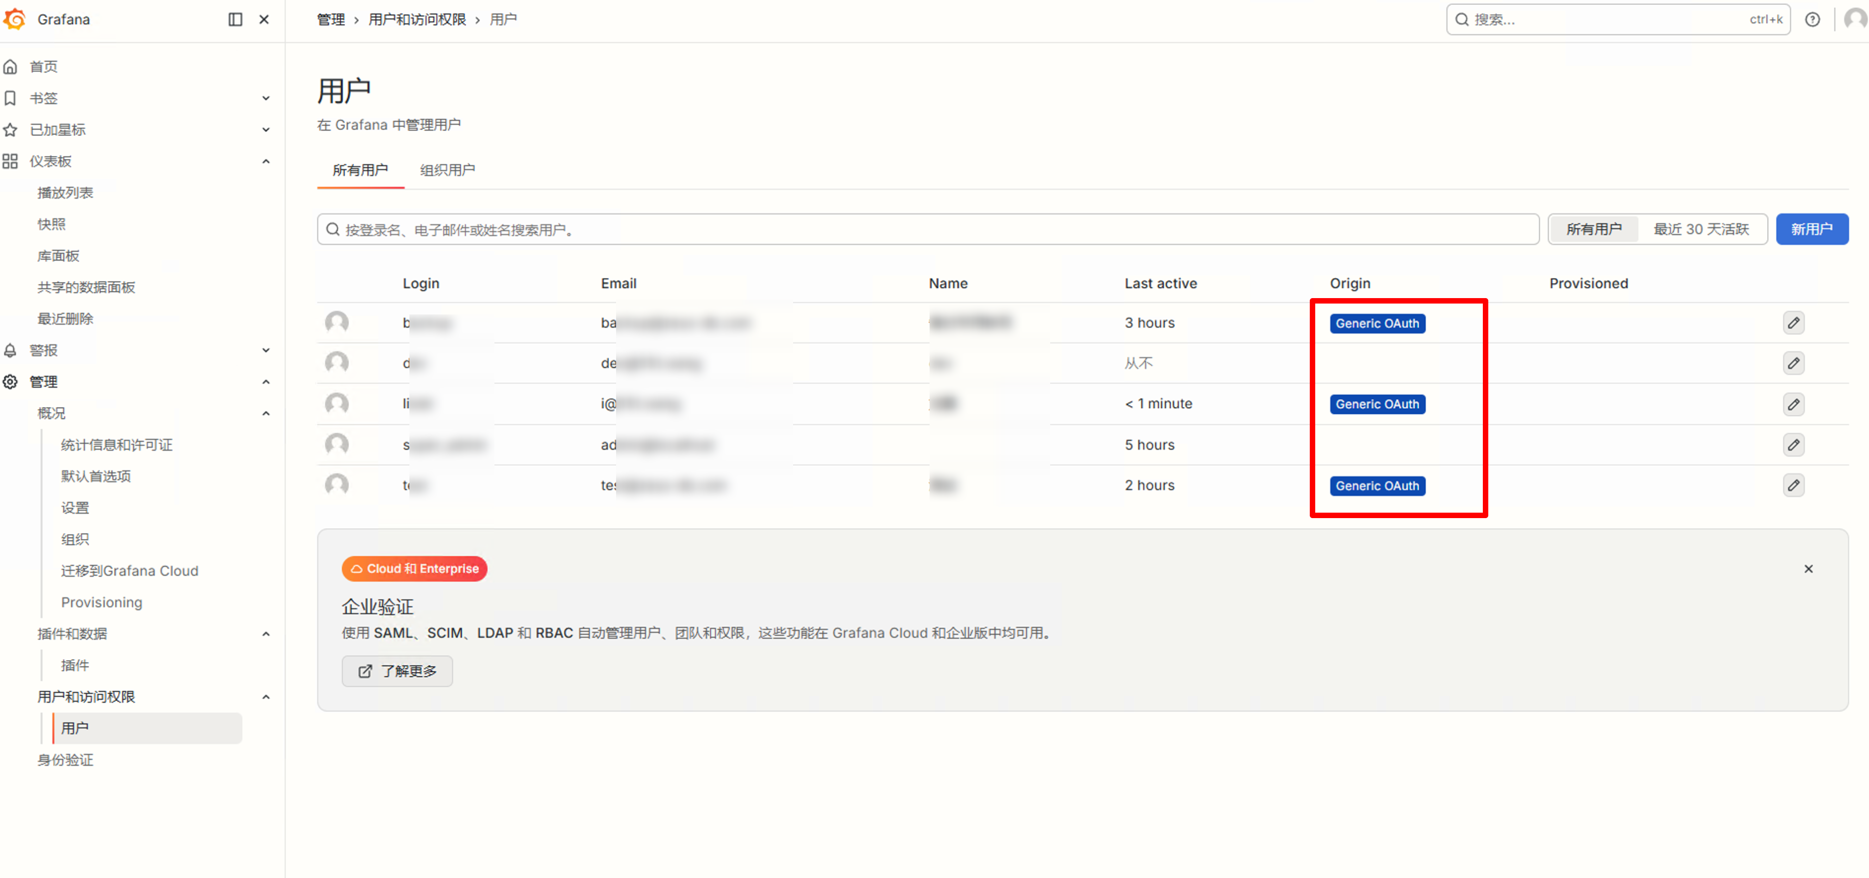
Task: Click avatar of user active 5 hours
Action: tap(337, 444)
